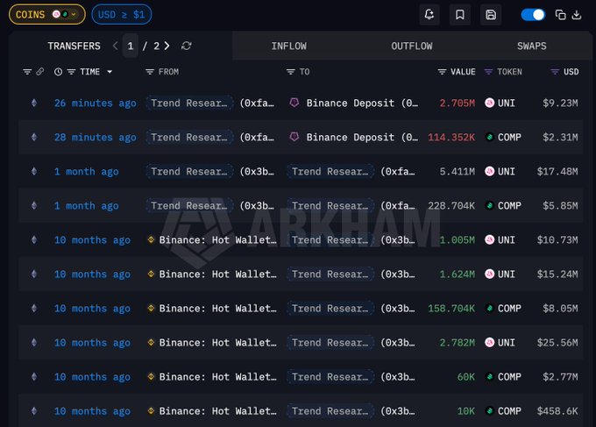Click the bookmark icon
This screenshot has width=596, height=427.
[460, 15]
